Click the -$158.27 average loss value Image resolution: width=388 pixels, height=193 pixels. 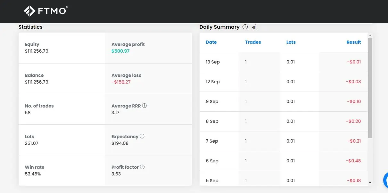[x=121, y=82]
